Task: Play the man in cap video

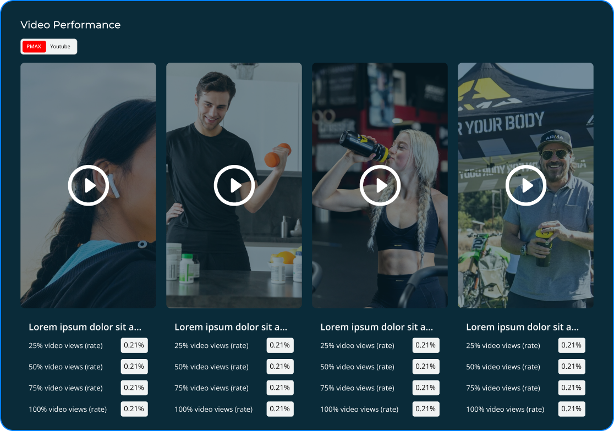Action: coord(525,185)
